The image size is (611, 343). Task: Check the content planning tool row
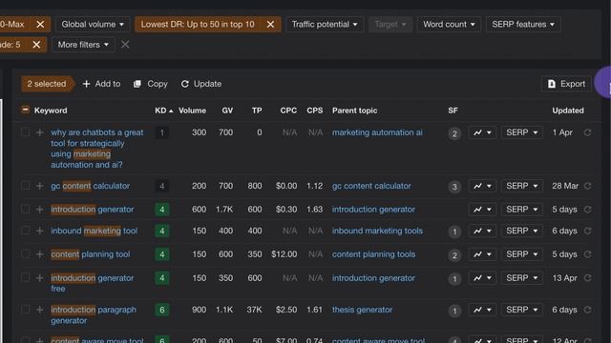tap(26, 254)
